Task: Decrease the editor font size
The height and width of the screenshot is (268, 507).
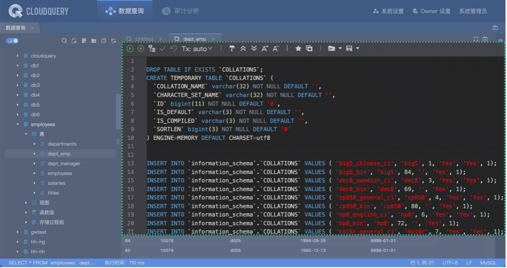Action: [x=276, y=48]
